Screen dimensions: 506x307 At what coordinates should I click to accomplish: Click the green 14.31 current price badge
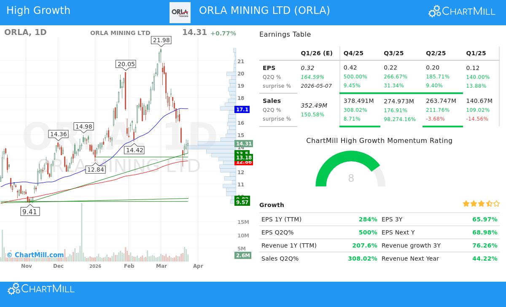244,144
